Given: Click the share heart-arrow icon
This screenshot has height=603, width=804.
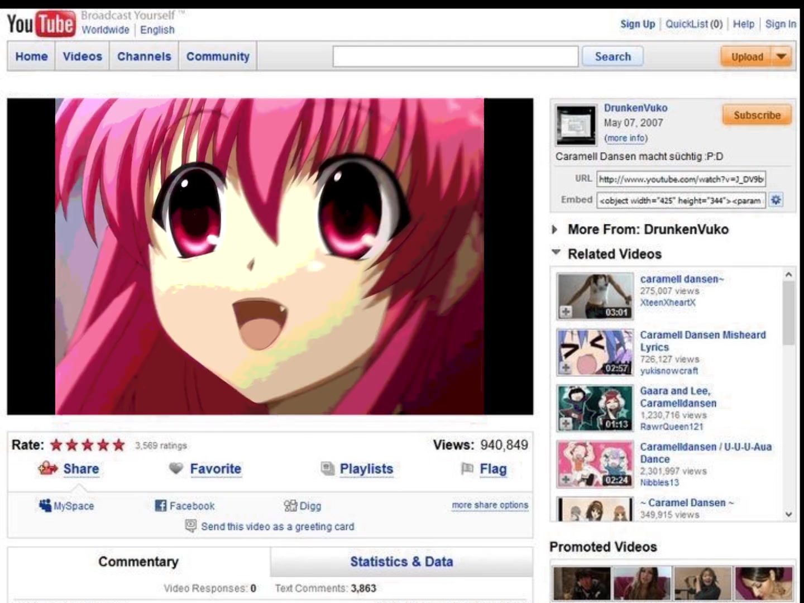Looking at the screenshot, I should [x=48, y=468].
